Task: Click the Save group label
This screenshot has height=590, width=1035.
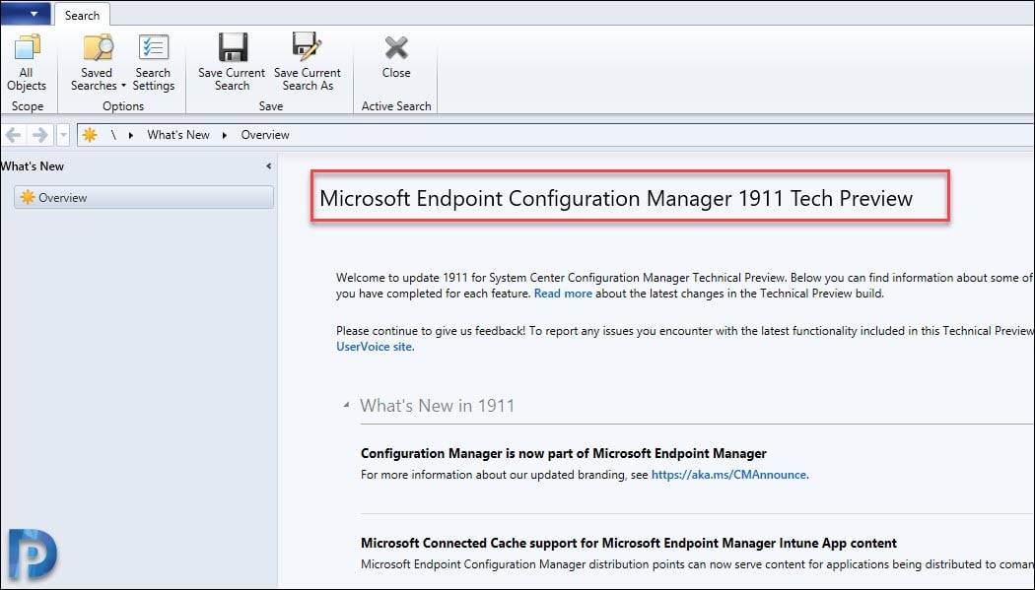Action: coord(271,106)
